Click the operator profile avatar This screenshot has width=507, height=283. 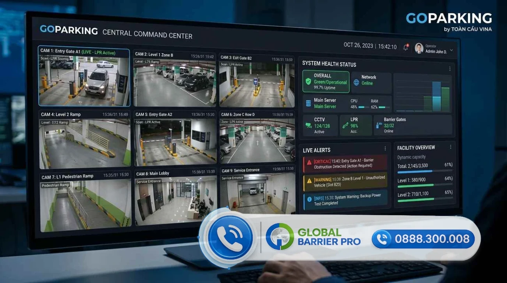point(419,48)
